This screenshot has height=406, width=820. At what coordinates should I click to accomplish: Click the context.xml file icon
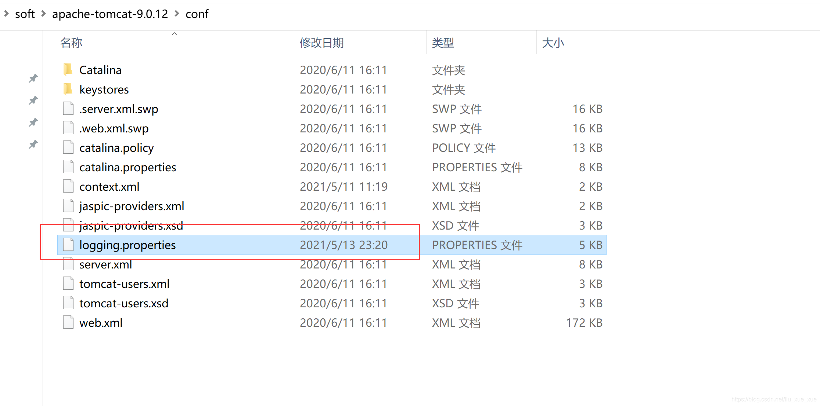(x=68, y=186)
